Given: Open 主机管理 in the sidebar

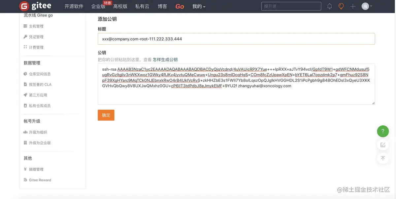Looking at the screenshot, I should [x=36, y=26].
